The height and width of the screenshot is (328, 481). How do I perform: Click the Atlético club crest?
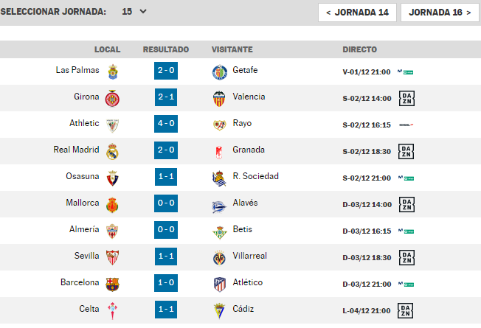tap(220, 285)
